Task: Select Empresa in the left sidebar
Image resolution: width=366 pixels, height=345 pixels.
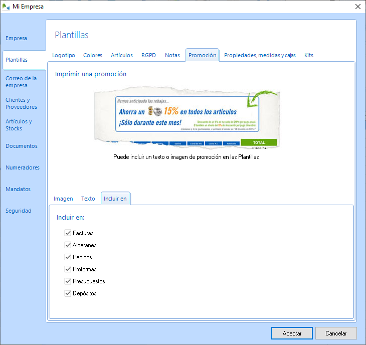Action: coord(16,38)
